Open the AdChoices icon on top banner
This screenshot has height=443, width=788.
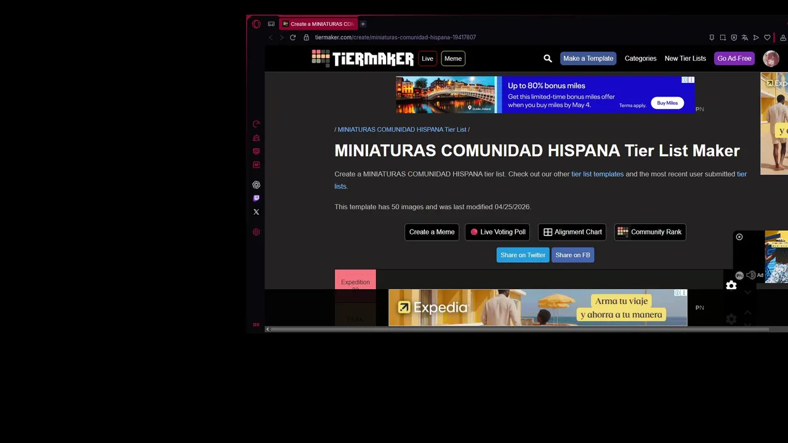[x=685, y=80]
